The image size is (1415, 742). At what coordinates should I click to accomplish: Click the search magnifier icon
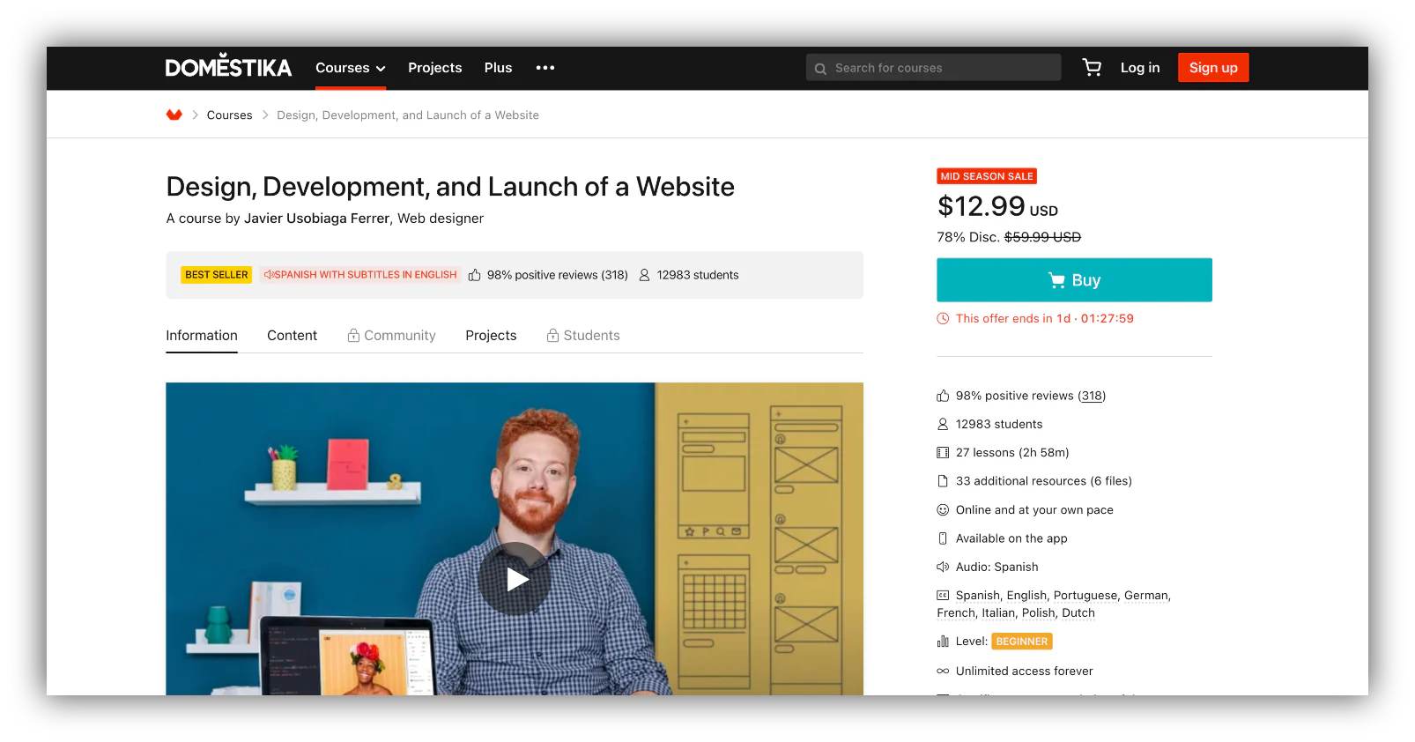click(820, 69)
